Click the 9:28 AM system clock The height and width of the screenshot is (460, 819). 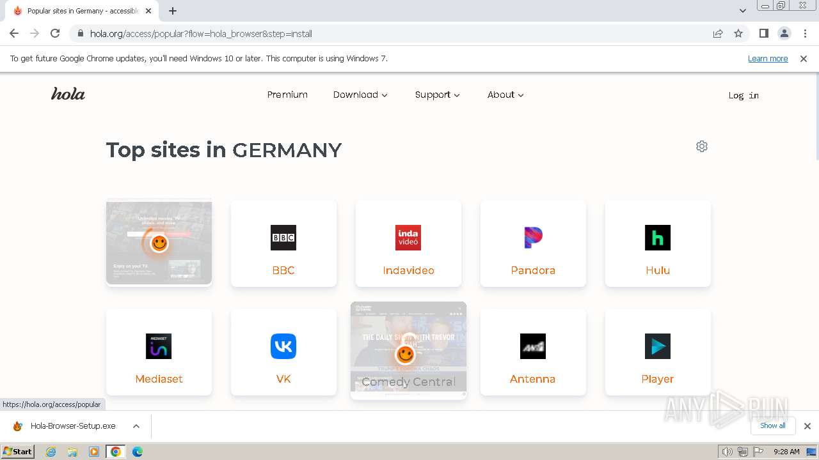[786, 452]
